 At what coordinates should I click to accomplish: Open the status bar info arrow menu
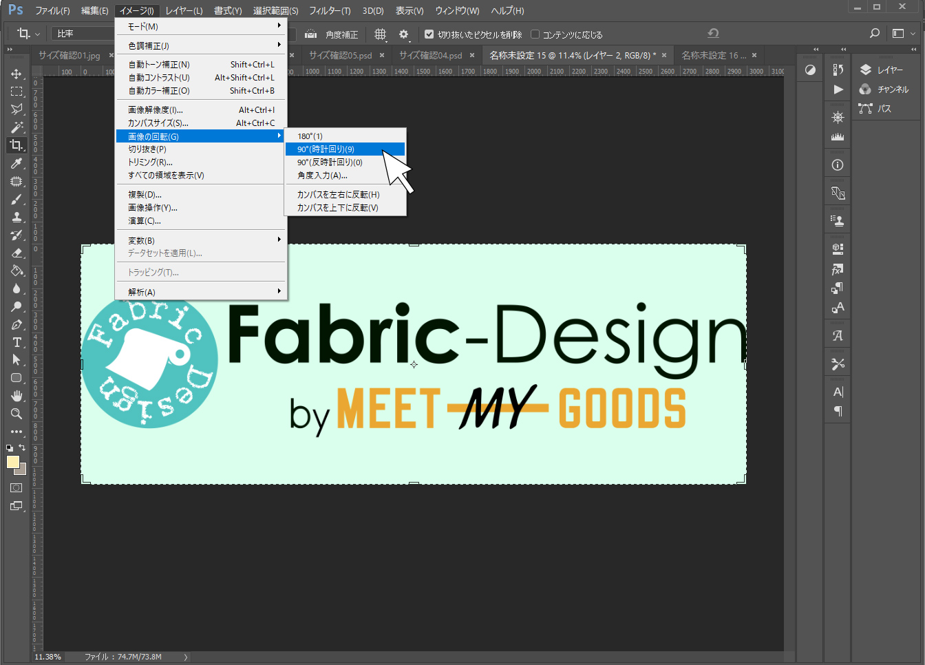point(185,657)
